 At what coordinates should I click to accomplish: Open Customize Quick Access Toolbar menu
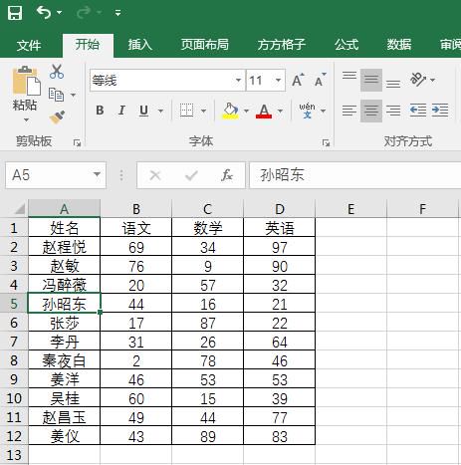click(117, 13)
